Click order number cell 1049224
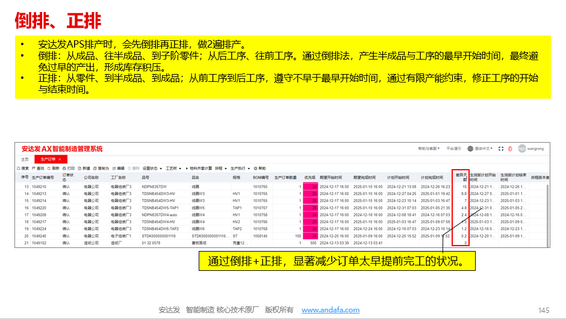The image size is (566, 319). (39, 229)
